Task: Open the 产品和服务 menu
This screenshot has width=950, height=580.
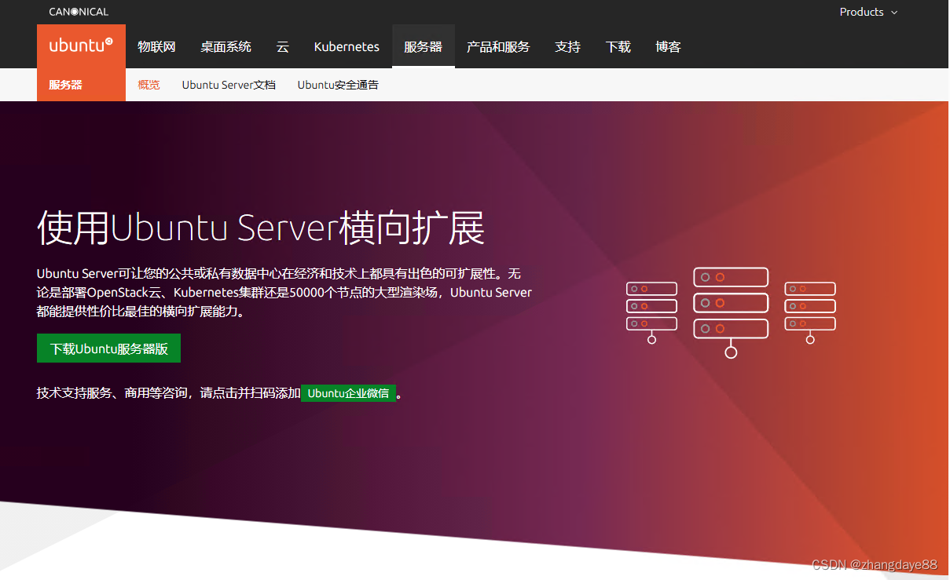Action: pyautogui.click(x=498, y=47)
